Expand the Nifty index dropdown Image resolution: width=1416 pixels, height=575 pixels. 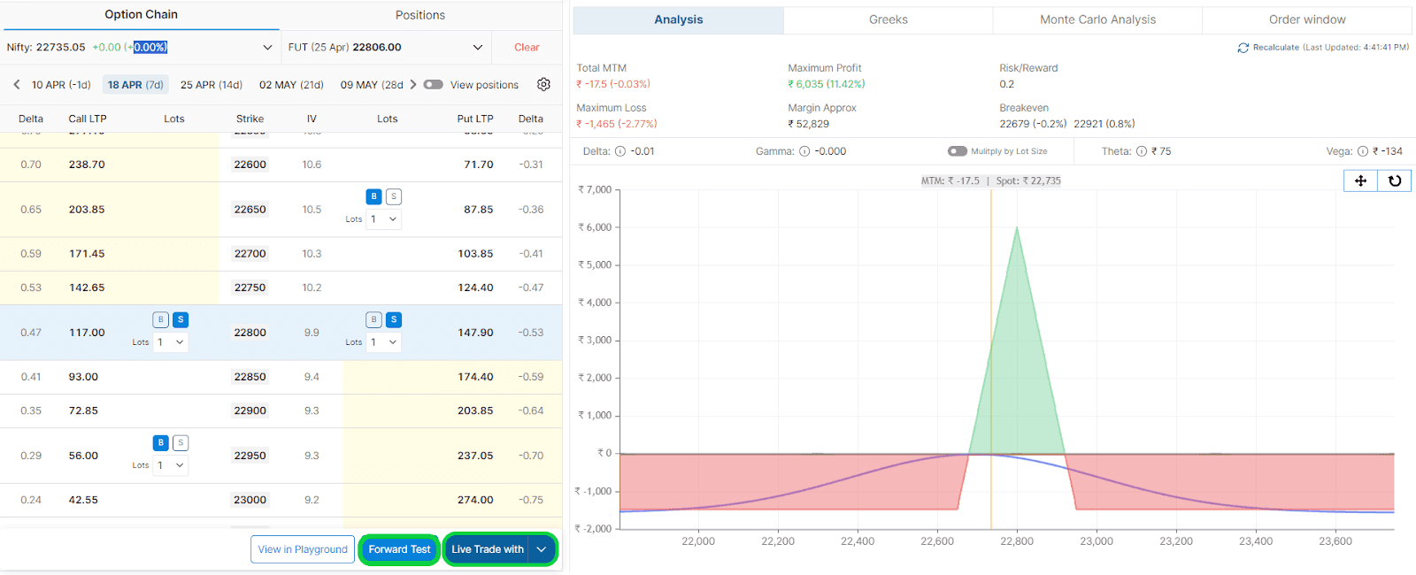coord(267,48)
